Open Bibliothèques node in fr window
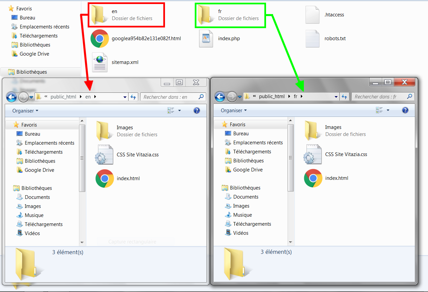 tap(241, 188)
